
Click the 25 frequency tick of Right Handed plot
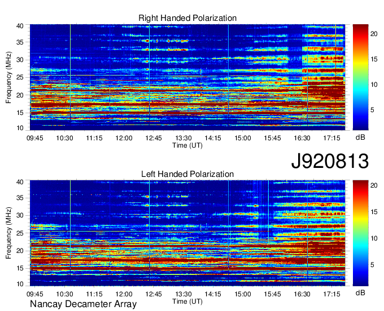tap(20, 77)
